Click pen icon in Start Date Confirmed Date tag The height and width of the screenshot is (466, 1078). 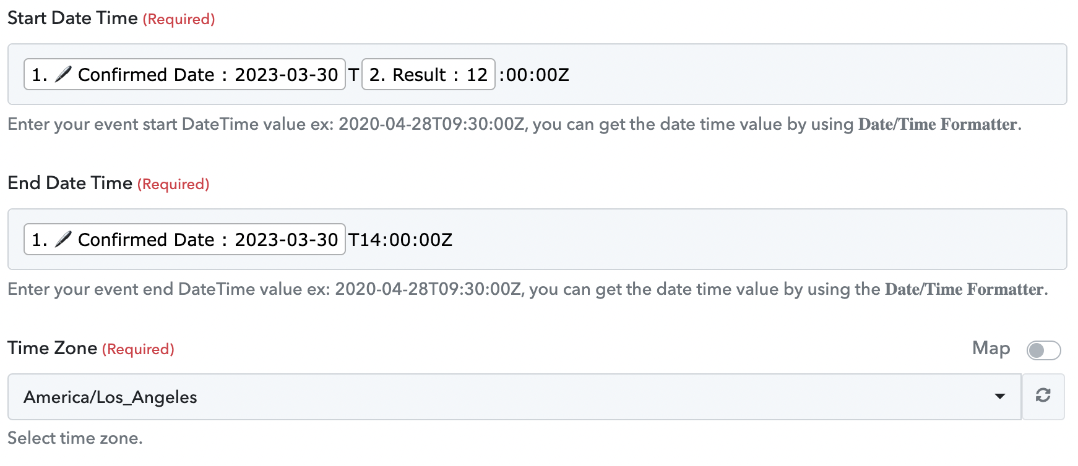(63, 74)
